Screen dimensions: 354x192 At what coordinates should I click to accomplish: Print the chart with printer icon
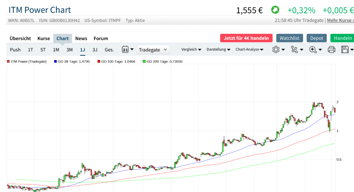coord(331,50)
